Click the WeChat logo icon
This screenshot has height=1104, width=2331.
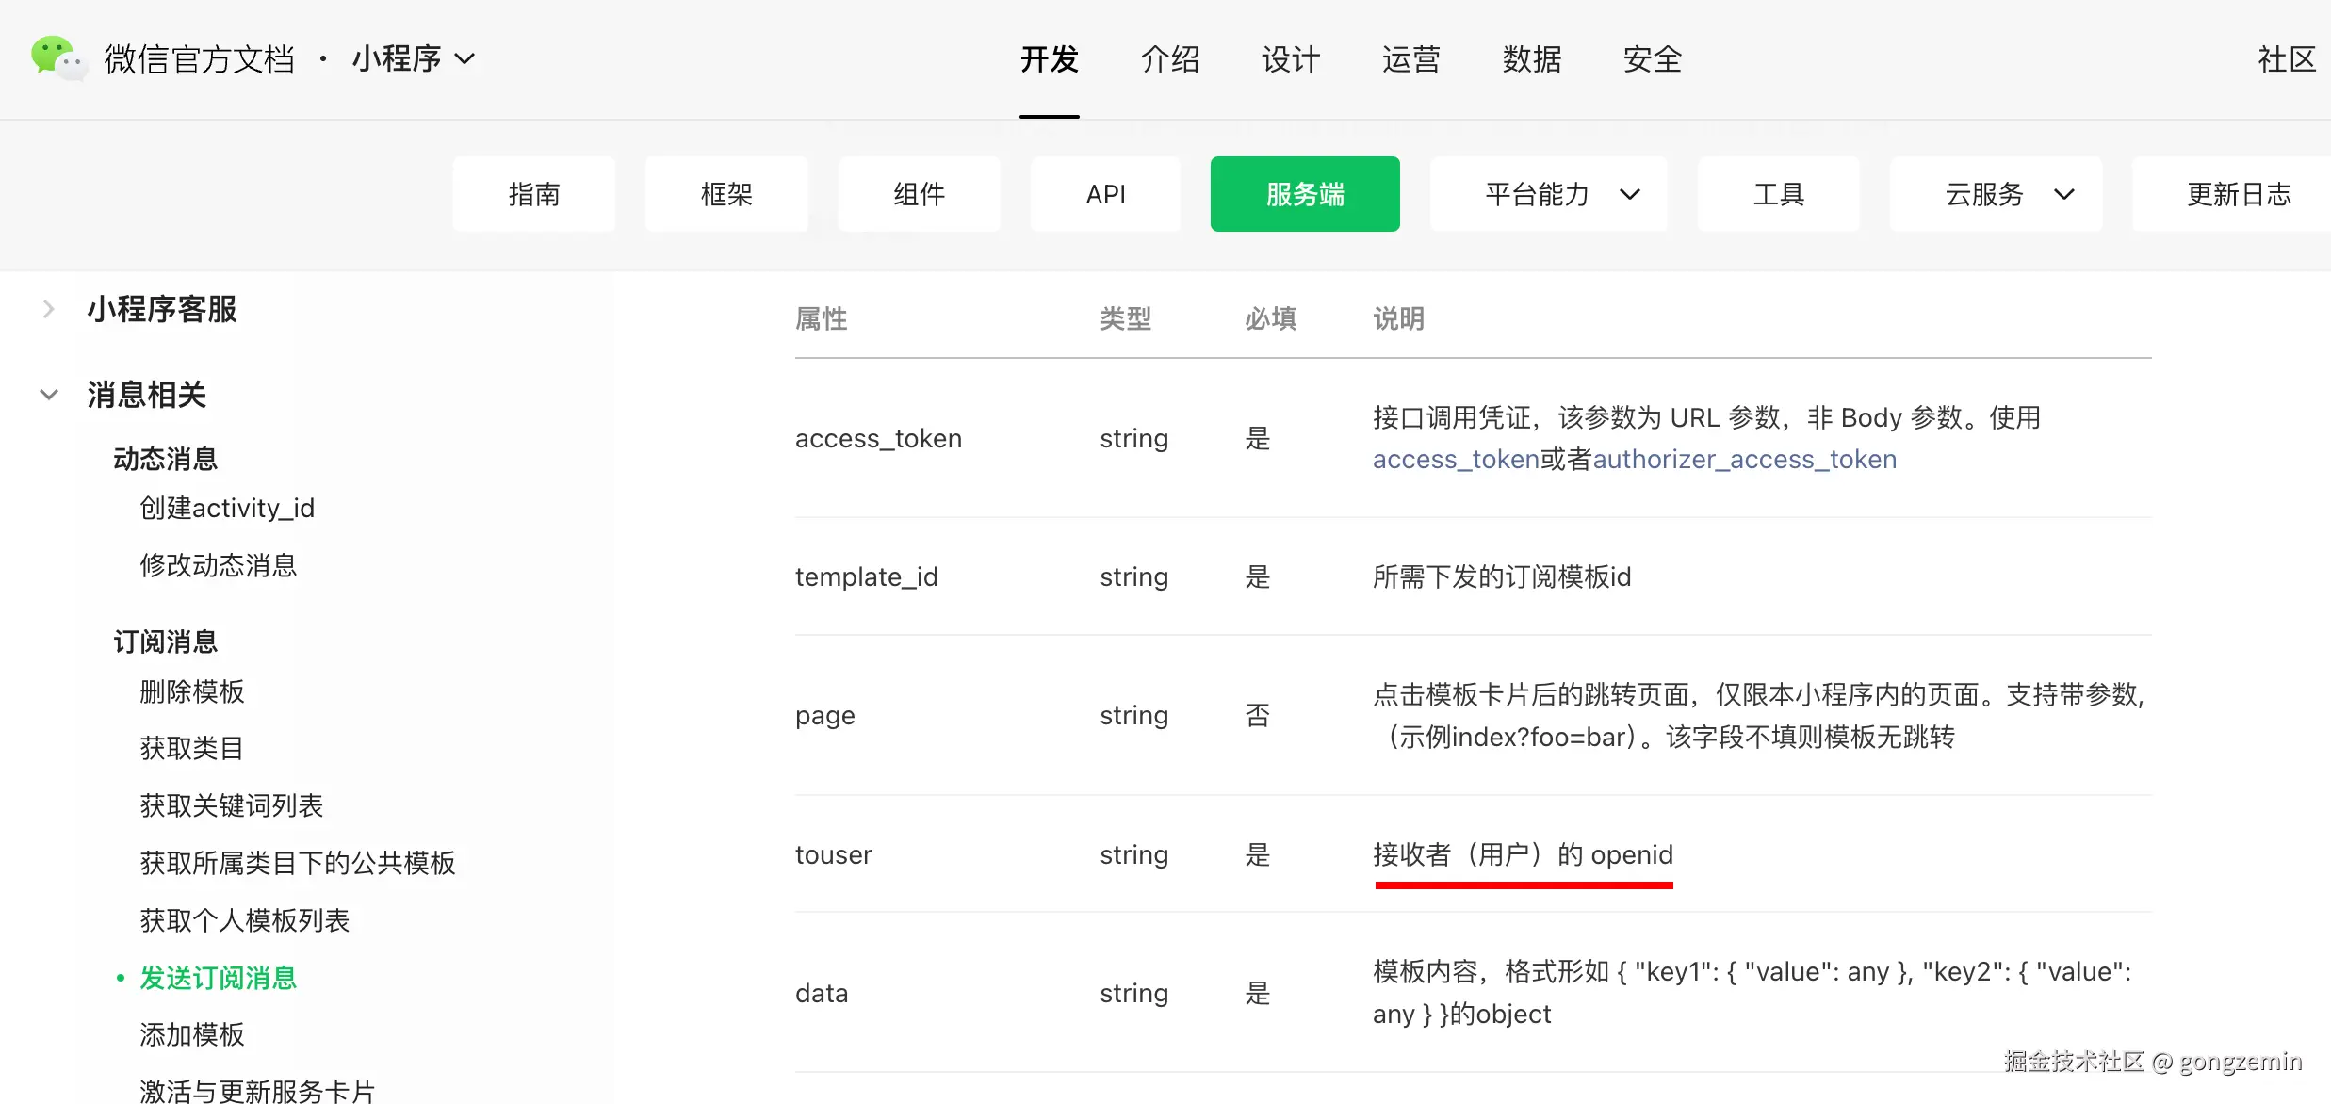tap(58, 58)
